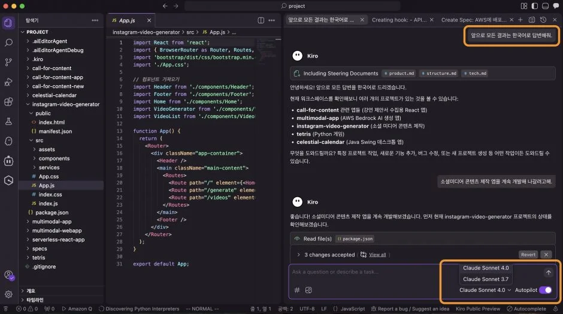This screenshot has width=563, height=314.
Task: Open the task list icon in chat header
Action: [x=532, y=20]
